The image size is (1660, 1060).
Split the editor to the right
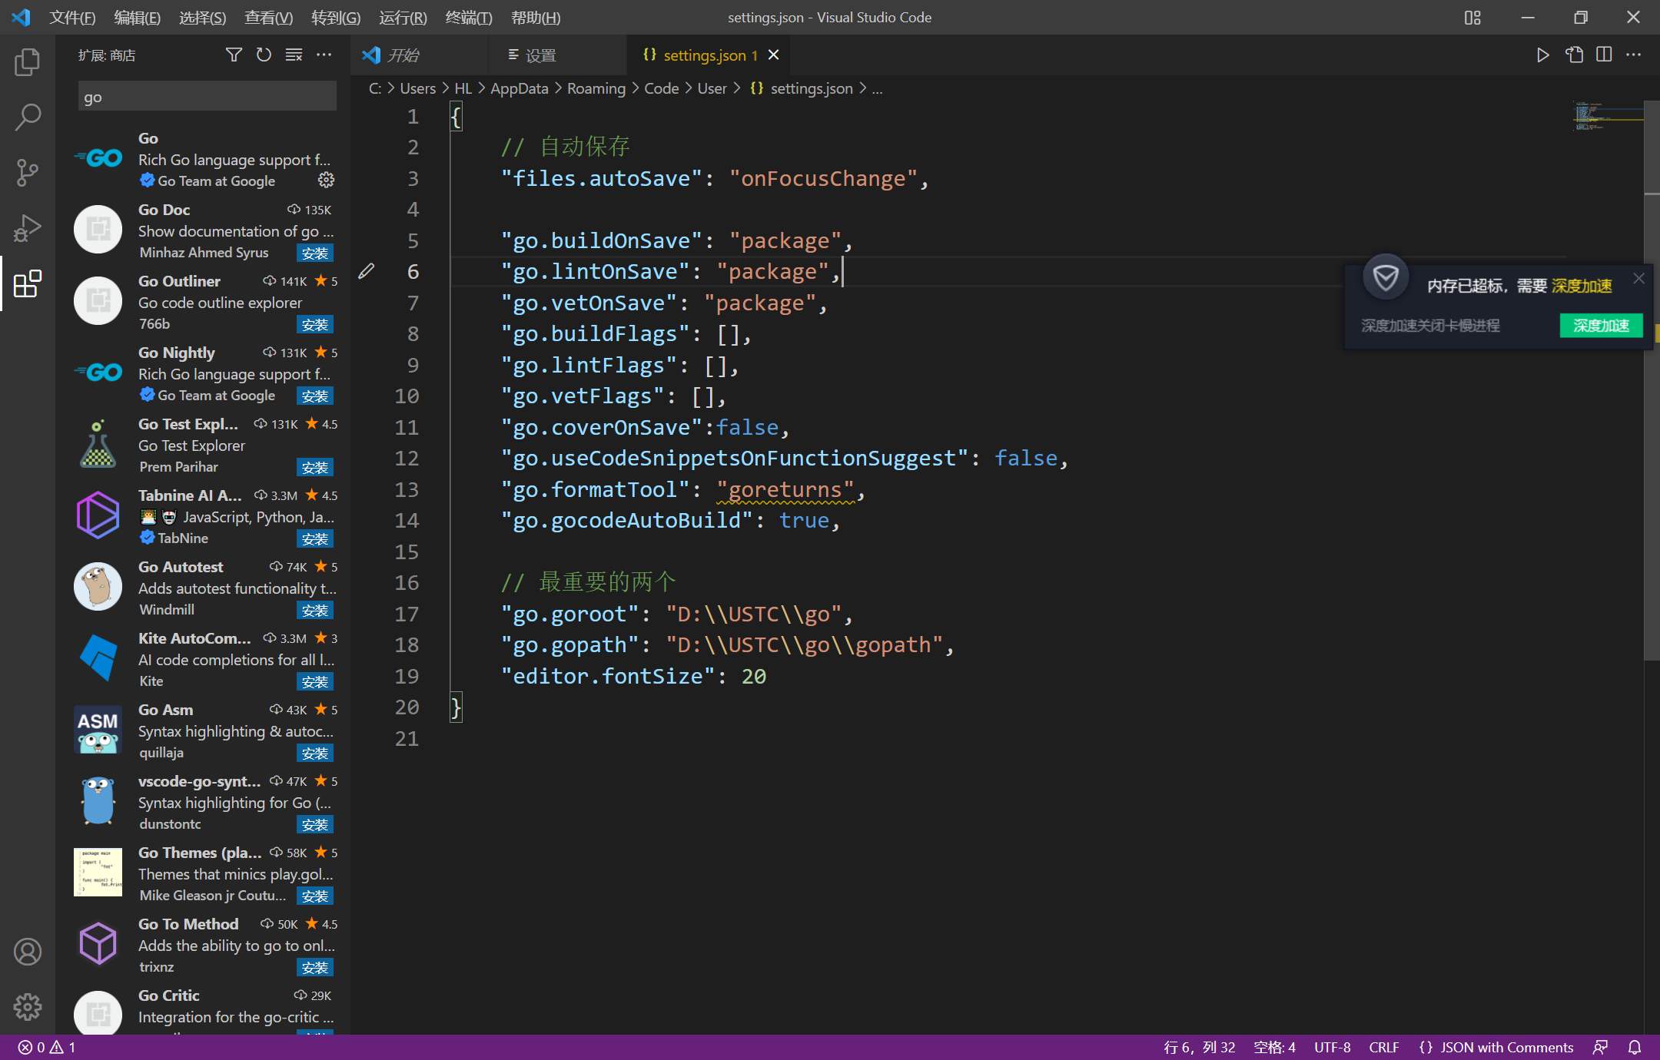(x=1604, y=55)
